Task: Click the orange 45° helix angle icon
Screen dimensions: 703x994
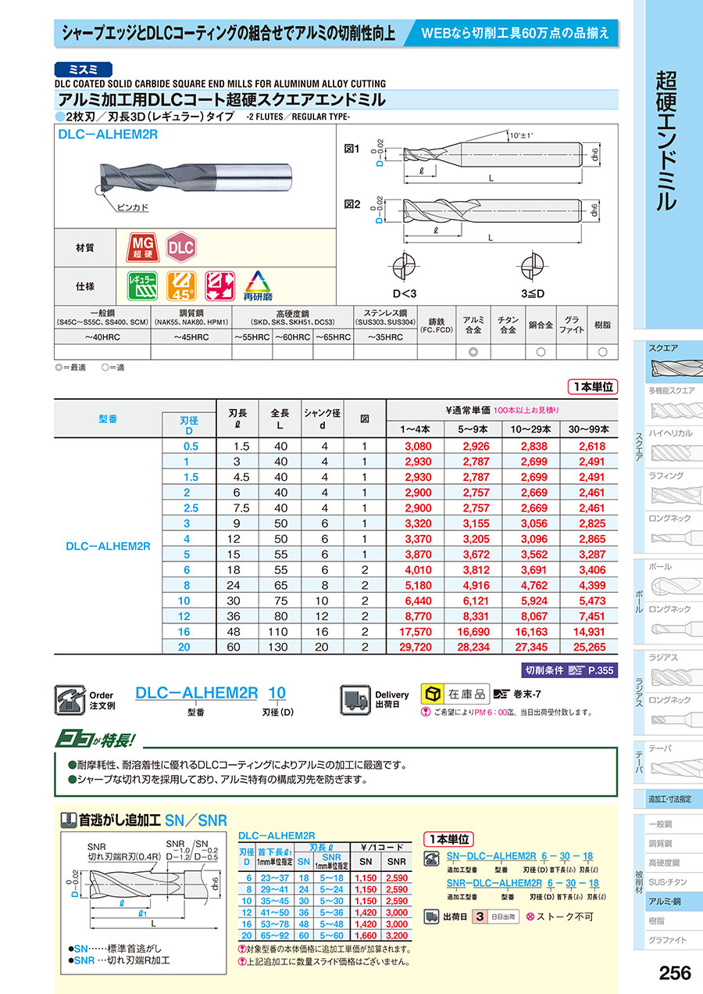Action: (x=181, y=286)
